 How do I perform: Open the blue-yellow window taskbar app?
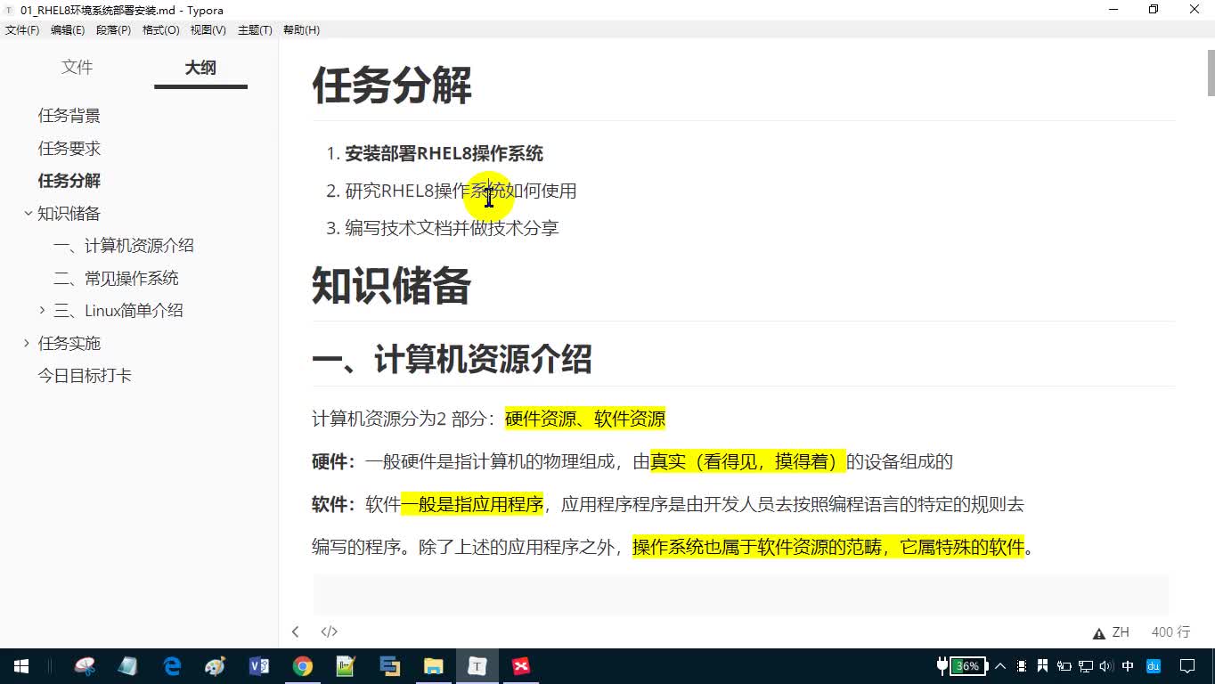(390, 665)
